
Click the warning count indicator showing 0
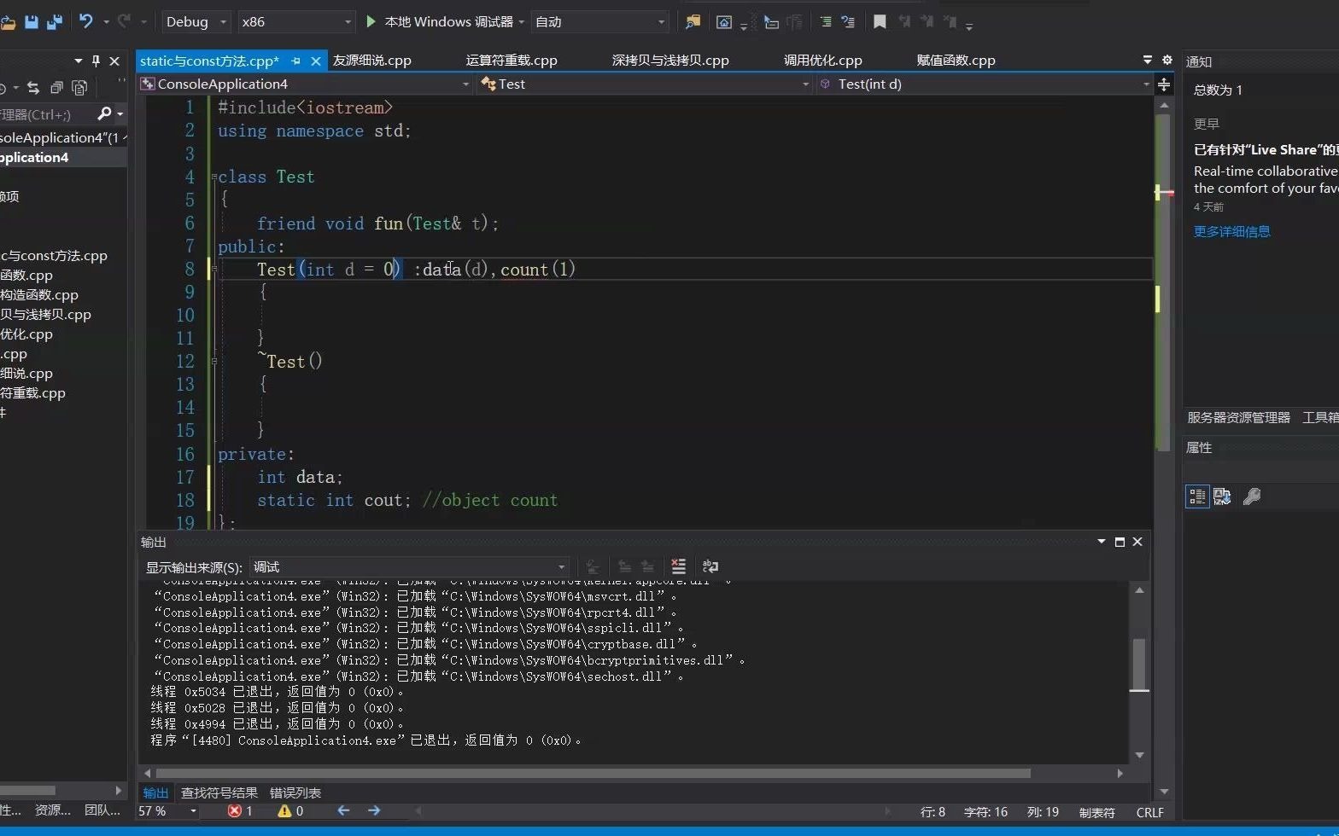pos(290,811)
